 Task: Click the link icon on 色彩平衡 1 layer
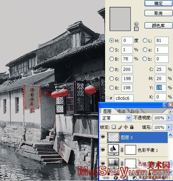tap(122, 150)
